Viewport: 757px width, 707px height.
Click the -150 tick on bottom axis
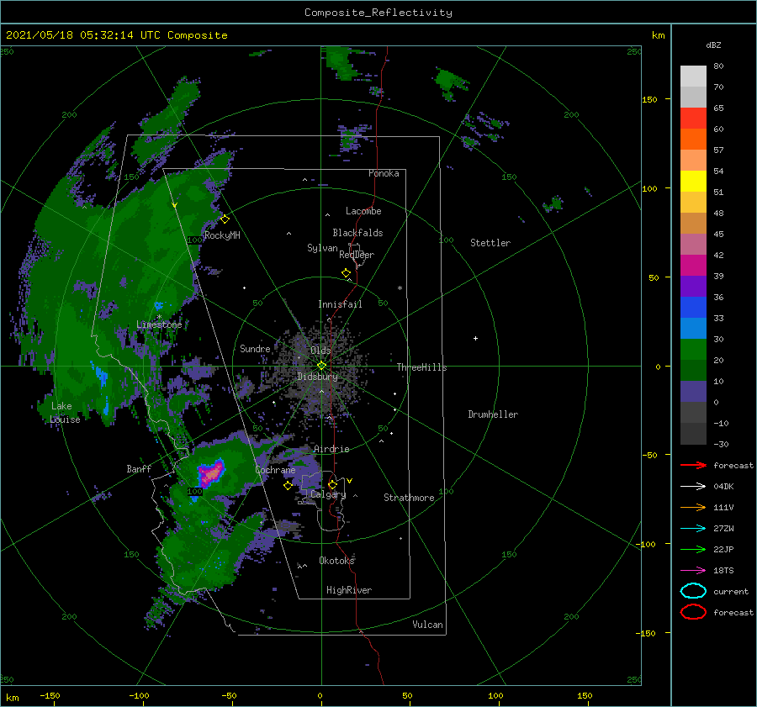point(50,695)
